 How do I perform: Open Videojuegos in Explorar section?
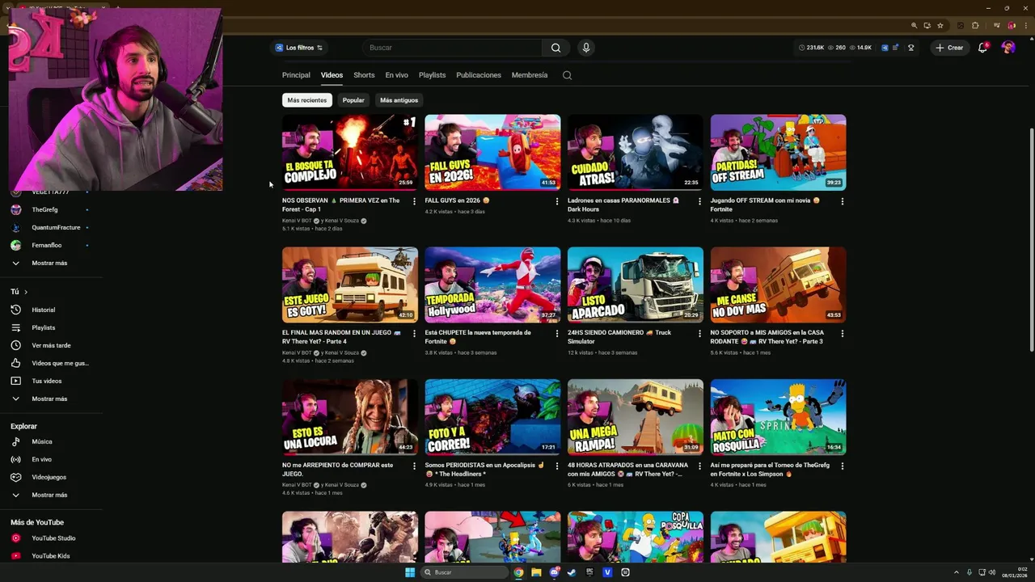(x=50, y=477)
